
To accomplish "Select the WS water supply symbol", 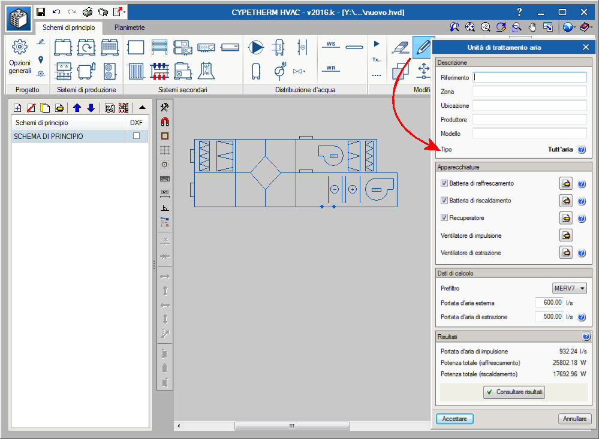I will point(331,45).
